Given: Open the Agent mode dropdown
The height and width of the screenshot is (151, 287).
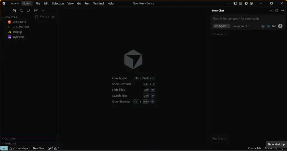Looking at the screenshot, I should [x=222, y=26].
